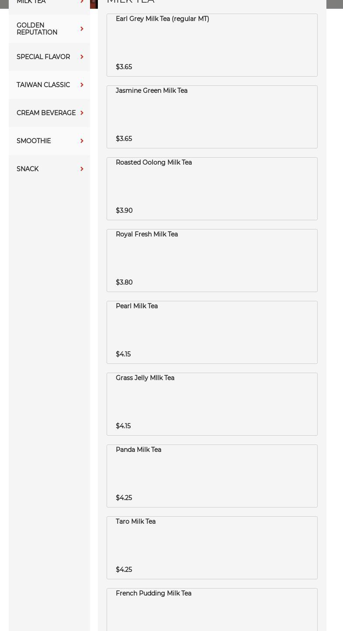
Task: Select the Taro Milk Tea item
Action: (x=212, y=548)
